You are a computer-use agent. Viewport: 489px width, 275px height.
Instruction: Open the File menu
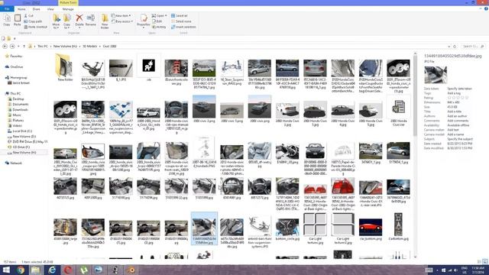coord(7,9)
